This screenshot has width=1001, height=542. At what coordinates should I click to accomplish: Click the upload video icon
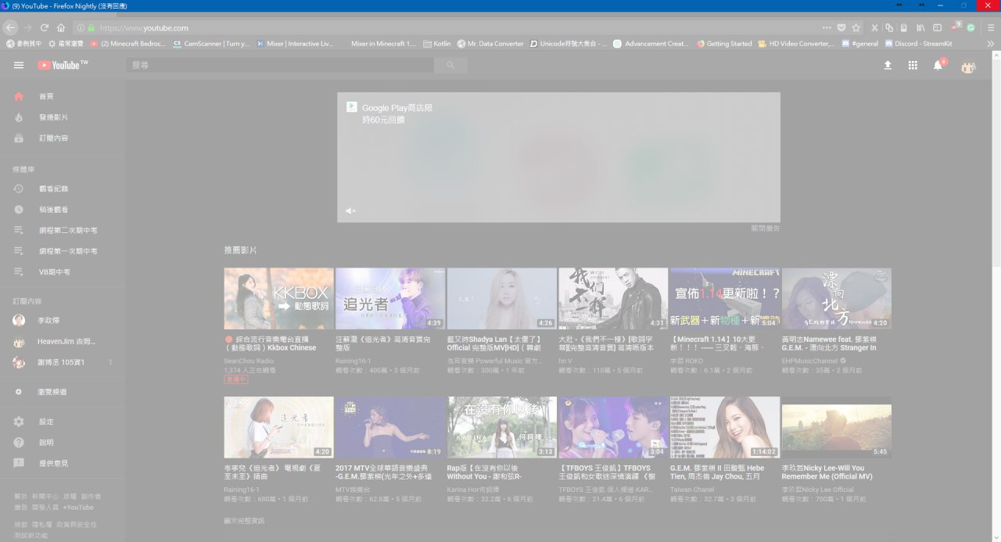coord(888,66)
